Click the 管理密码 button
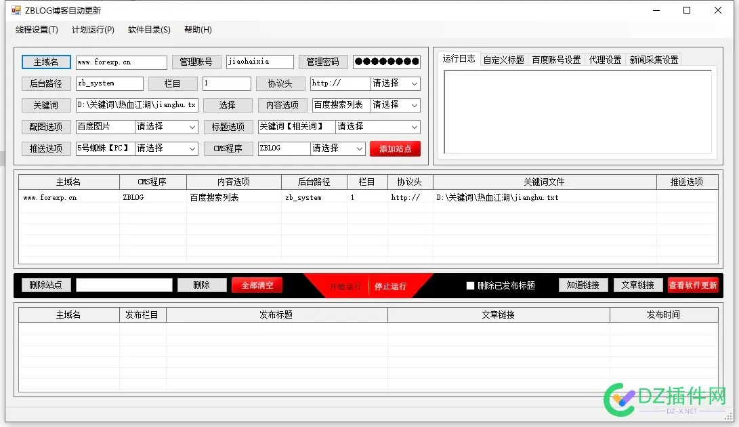 click(x=322, y=62)
